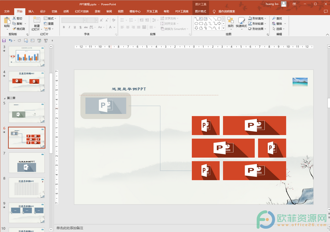Open the Select (选择) dropdown
The height and width of the screenshot is (232, 330).
pyautogui.click(x=279, y=29)
